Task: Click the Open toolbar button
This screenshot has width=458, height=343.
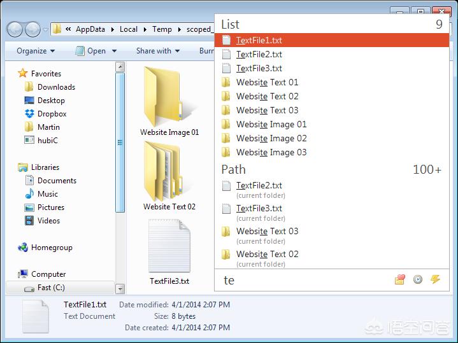Action: coord(90,51)
